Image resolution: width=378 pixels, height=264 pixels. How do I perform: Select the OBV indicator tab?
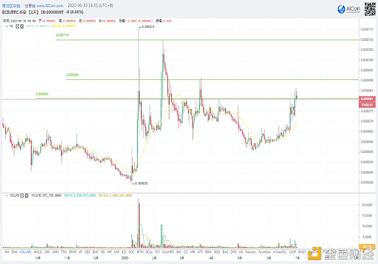[88, 252]
